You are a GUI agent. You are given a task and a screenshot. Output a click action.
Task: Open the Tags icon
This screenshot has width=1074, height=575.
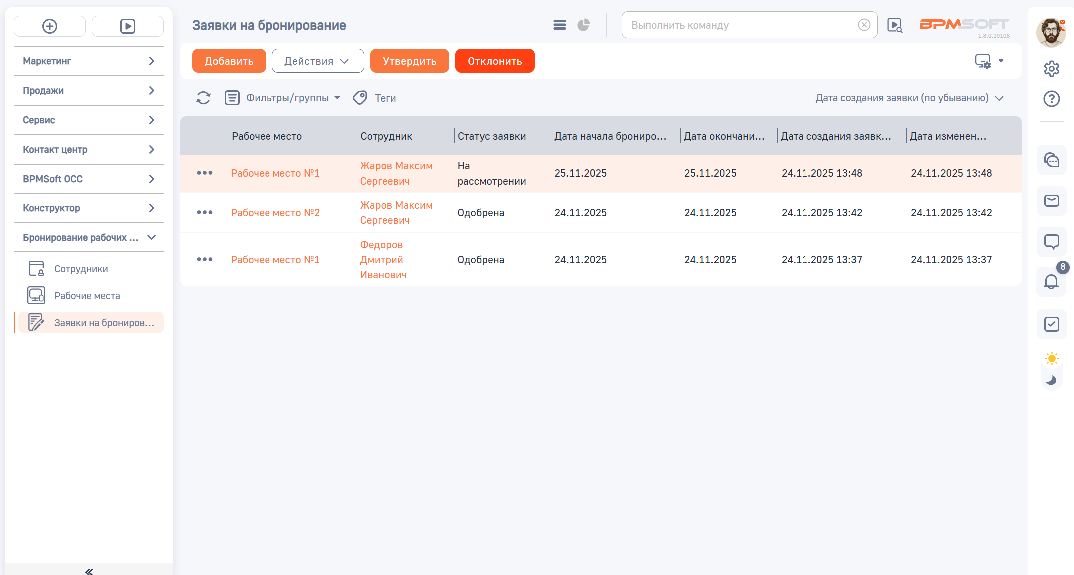click(360, 98)
